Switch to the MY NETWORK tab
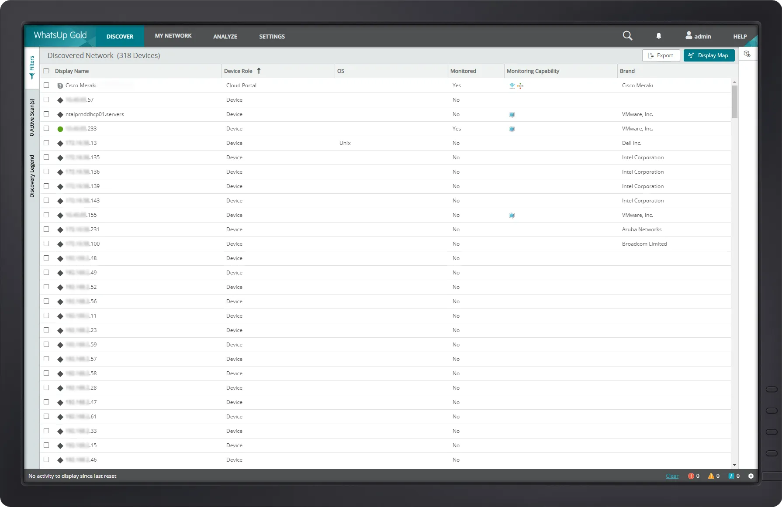Viewport: 782px width, 507px height. 173,36
